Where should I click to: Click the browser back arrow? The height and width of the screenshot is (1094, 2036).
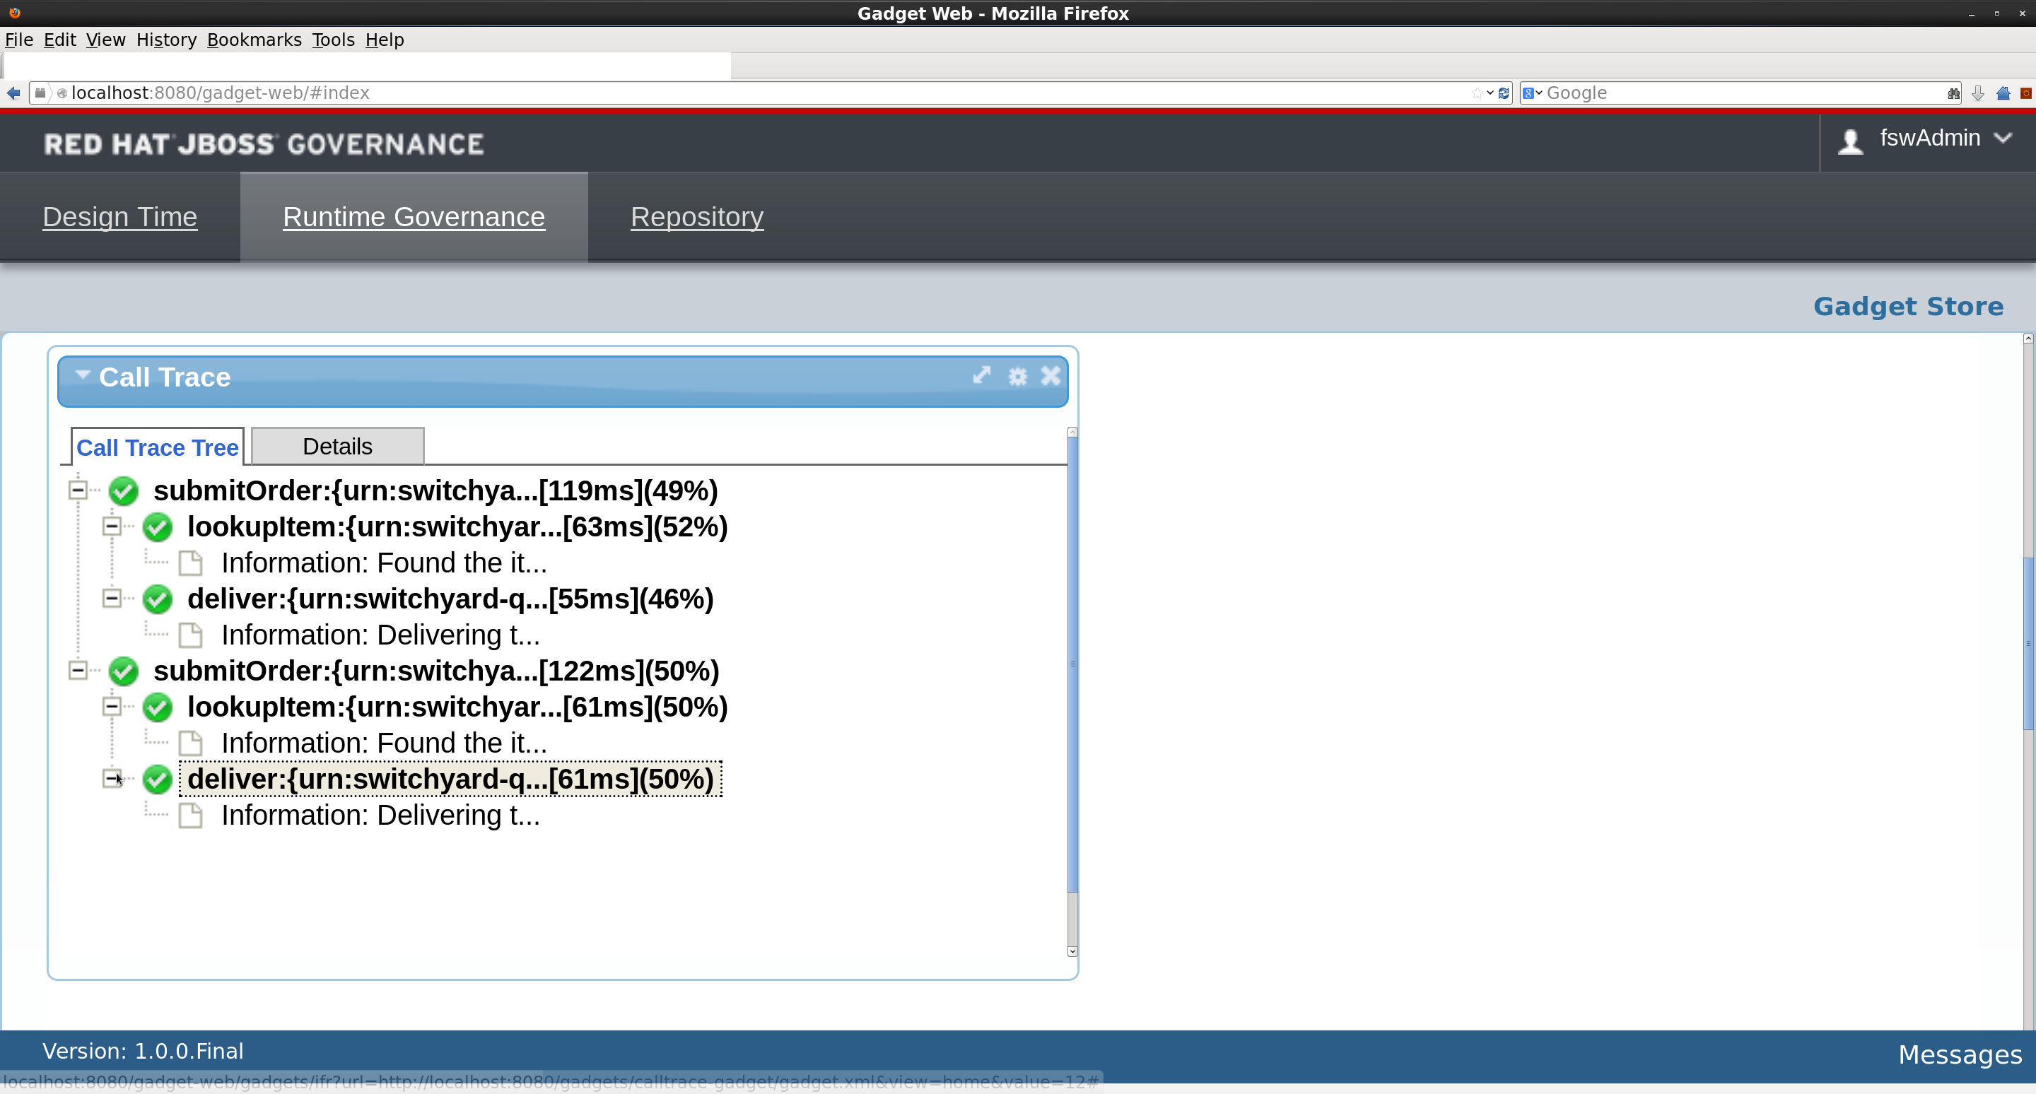(13, 93)
